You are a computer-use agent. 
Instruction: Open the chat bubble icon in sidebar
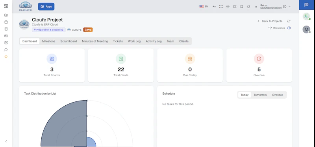(x=6, y=50)
